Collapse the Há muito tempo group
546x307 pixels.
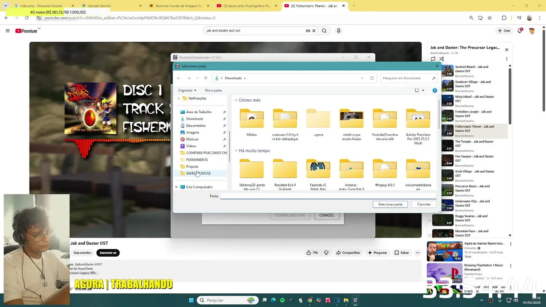click(236, 151)
